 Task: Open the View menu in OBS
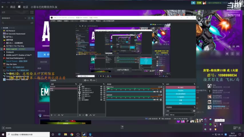tap(66, 21)
